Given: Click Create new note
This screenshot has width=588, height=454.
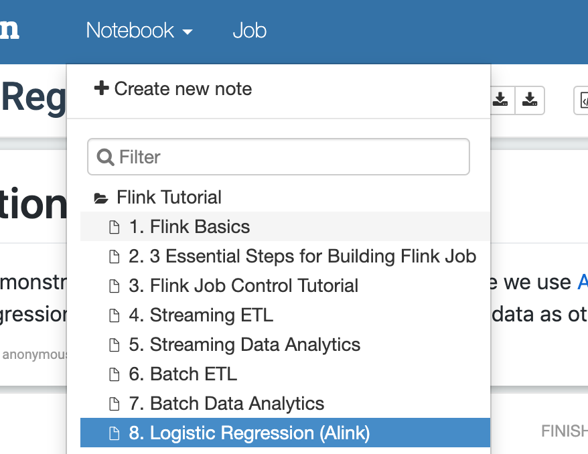Looking at the screenshot, I should tap(173, 89).
